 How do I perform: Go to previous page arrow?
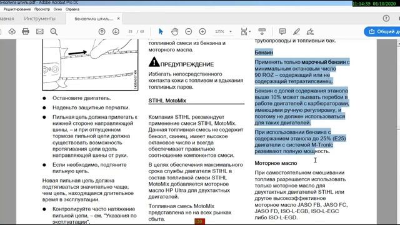(x=102, y=32)
